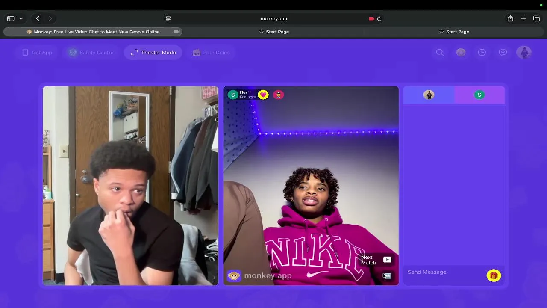Click the Free Coins label

[216, 52]
